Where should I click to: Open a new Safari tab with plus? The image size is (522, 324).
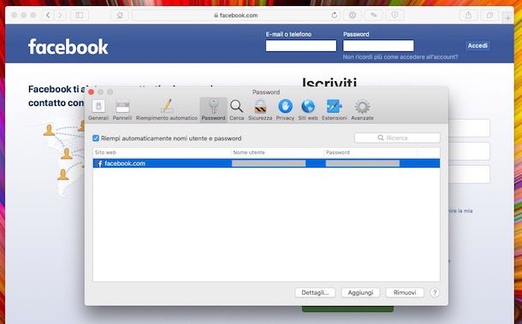point(507,18)
